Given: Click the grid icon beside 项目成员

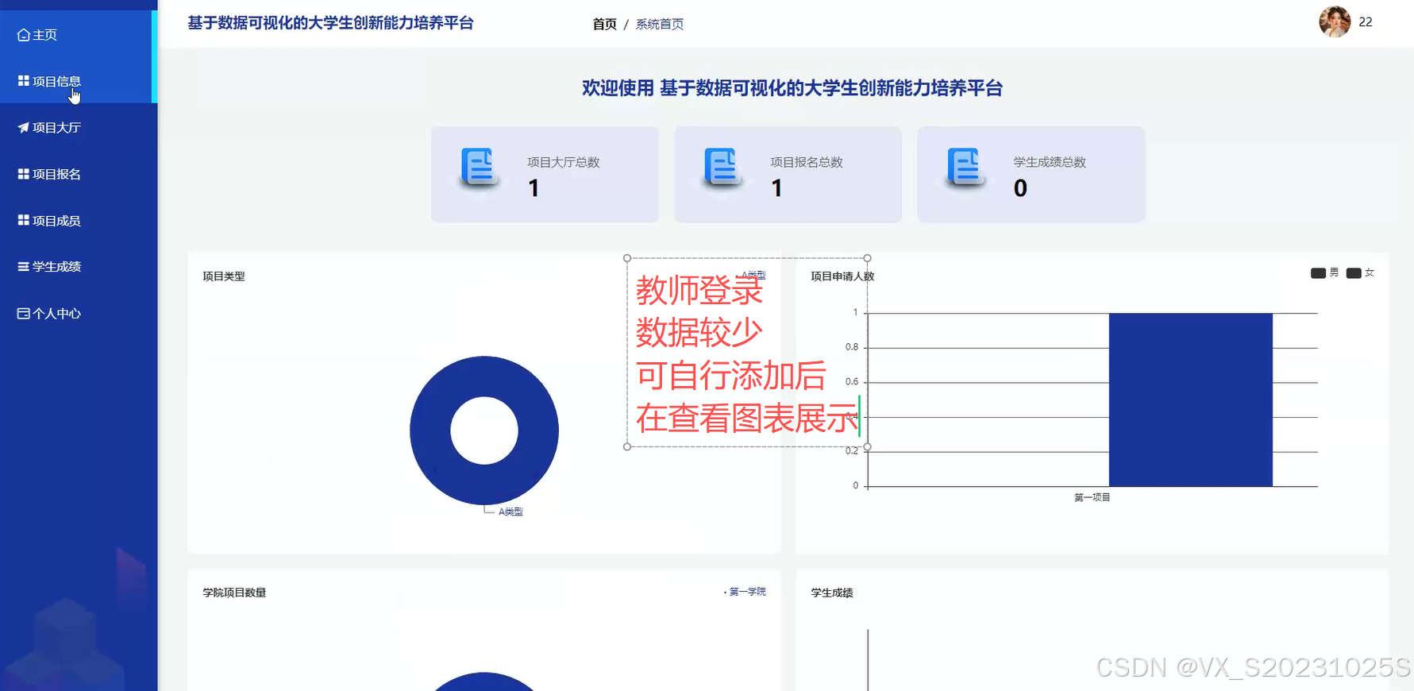Looking at the screenshot, I should point(24,220).
